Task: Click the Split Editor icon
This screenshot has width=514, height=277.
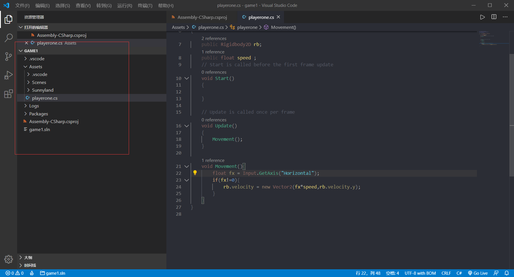Action: (494, 17)
